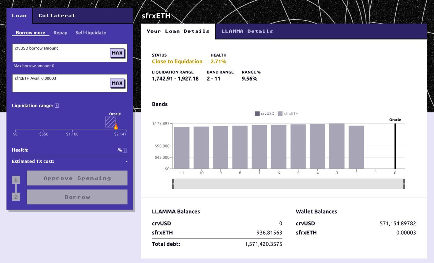Click the bar for band 6
Viewport: 434px width, 263px height.
[x=278, y=147]
